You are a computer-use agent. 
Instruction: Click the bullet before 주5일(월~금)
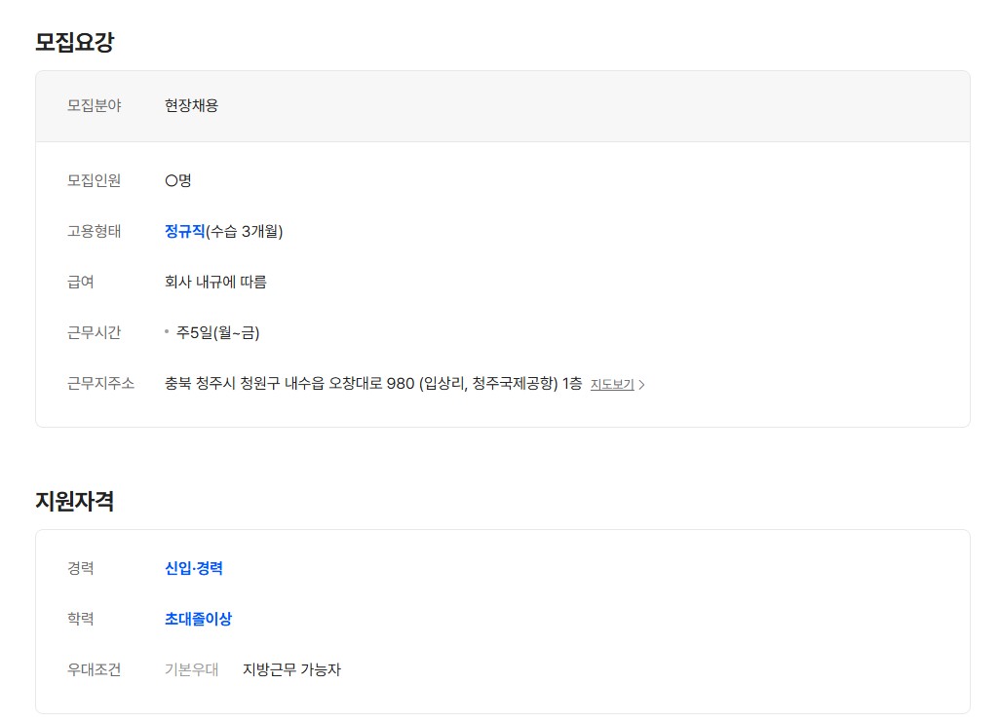167,331
